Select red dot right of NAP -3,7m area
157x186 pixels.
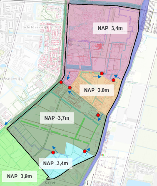(98, 115)
